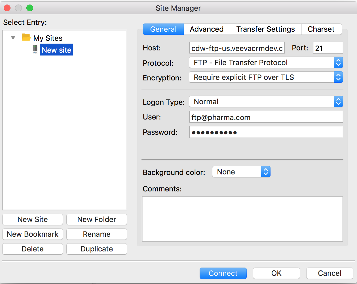Open the Charset tab
This screenshot has height=284, width=357.
[x=321, y=29]
